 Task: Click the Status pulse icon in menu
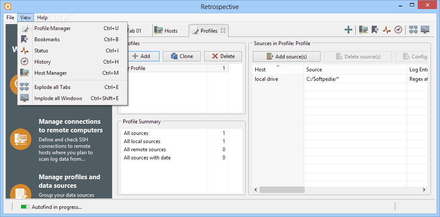[x=24, y=51]
